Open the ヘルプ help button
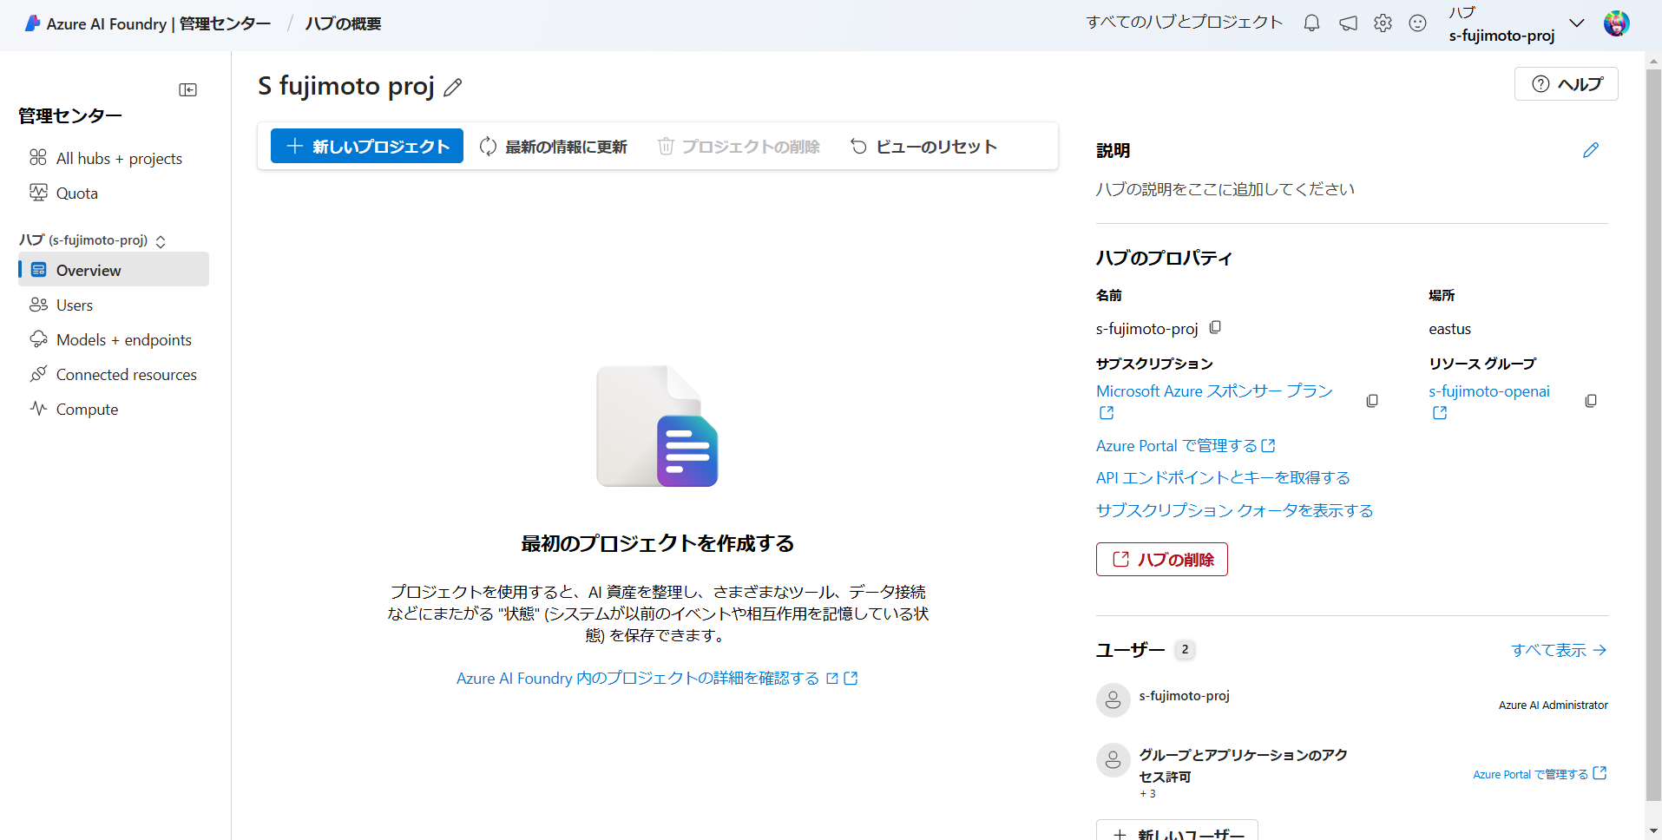 pos(1567,84)
